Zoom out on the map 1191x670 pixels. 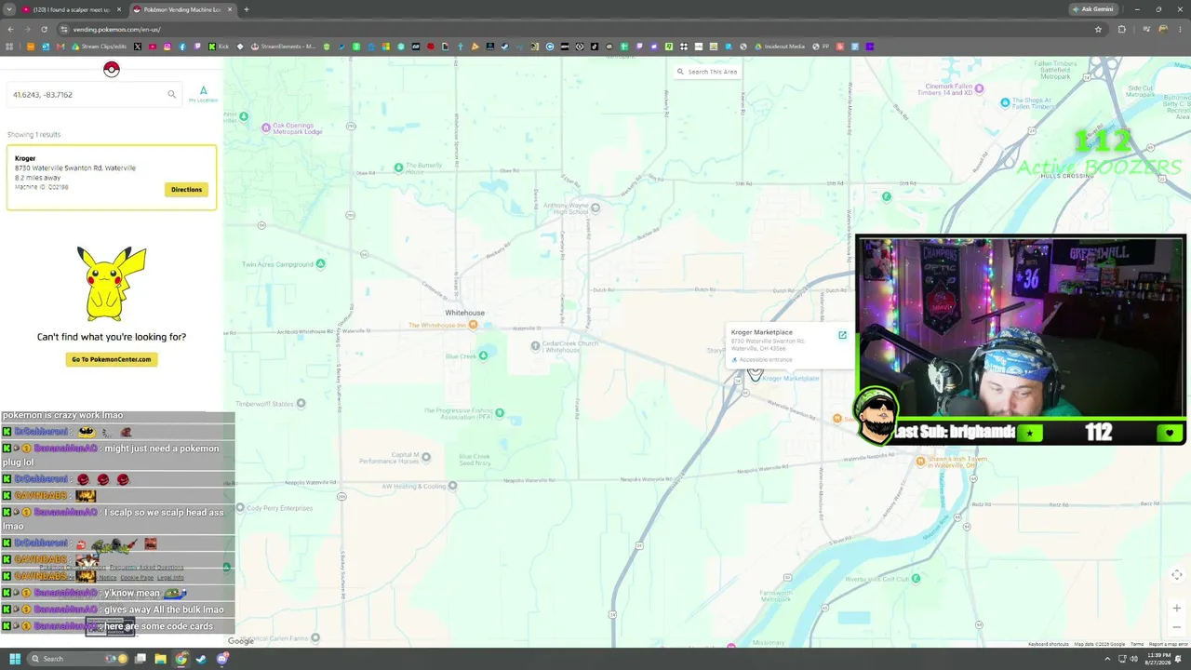pos(1176,627)
